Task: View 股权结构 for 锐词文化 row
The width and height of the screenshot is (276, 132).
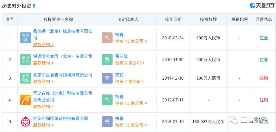Action: tap(44, 63)
